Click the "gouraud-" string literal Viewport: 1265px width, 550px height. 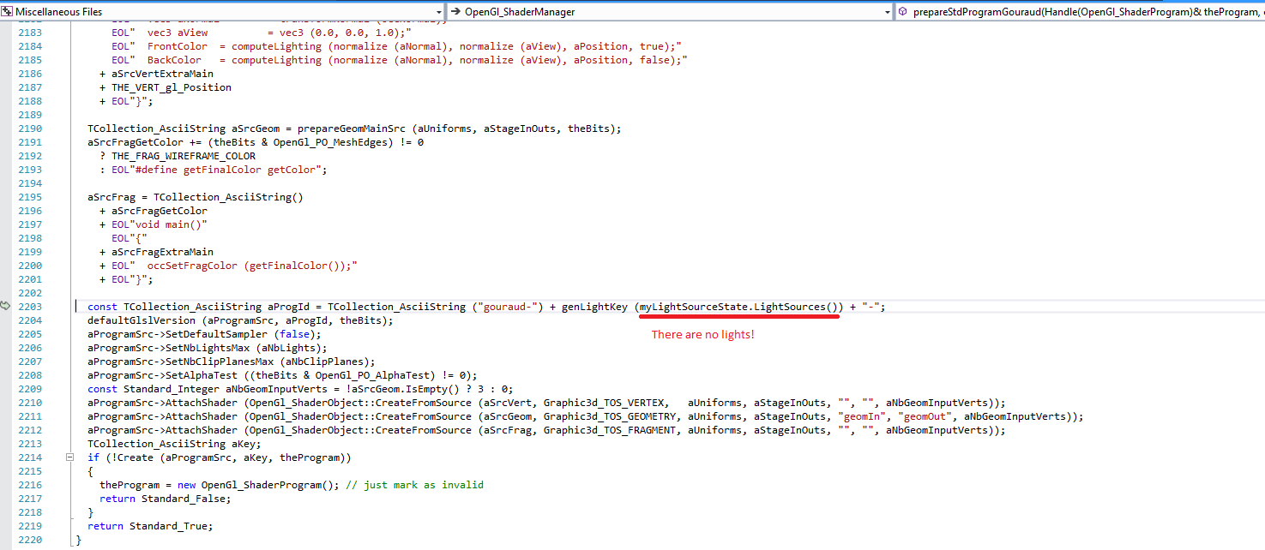(x=510, y=307)
